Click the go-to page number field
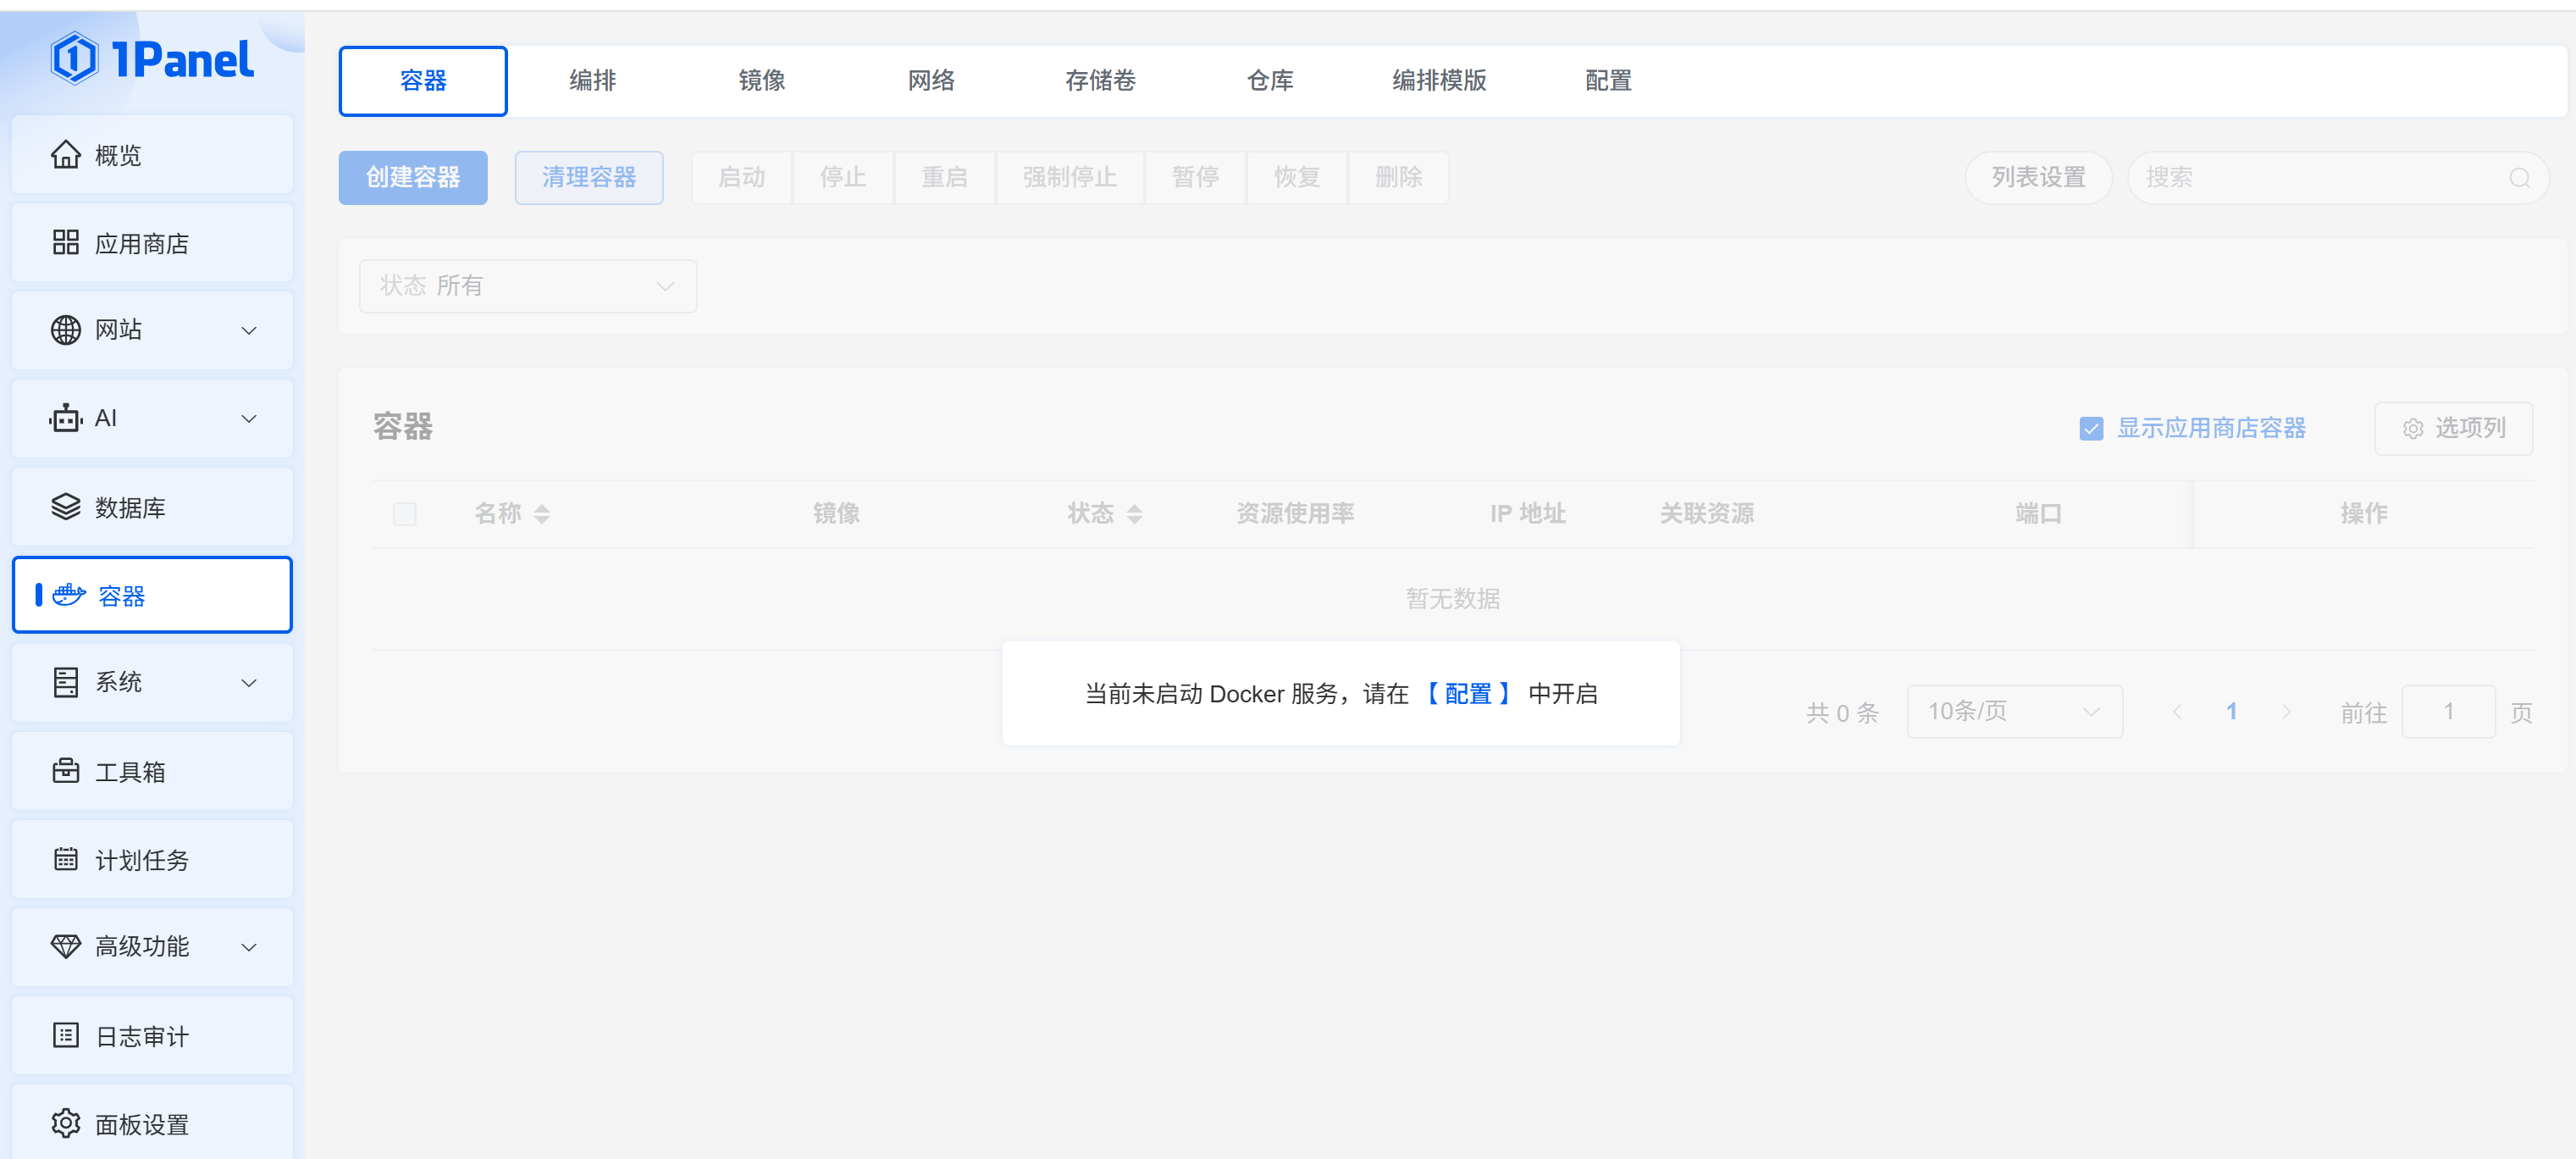 (2447, 712)
